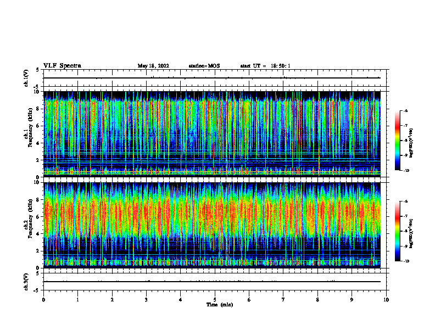
Task: Click time-axis tick label "5"
Action: 215,300
